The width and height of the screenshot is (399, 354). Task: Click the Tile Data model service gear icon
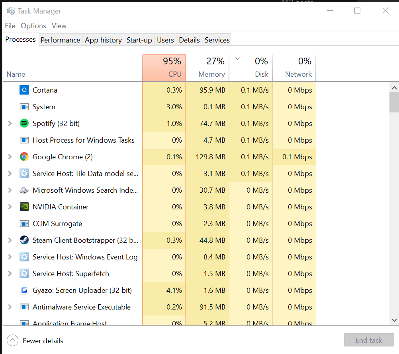24,174
